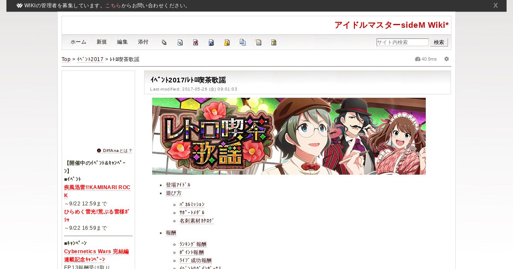Image resolution: width=513 pixels, height=269 pixels.
Task: Open the ホーム menu item
Action: [79, 42]
